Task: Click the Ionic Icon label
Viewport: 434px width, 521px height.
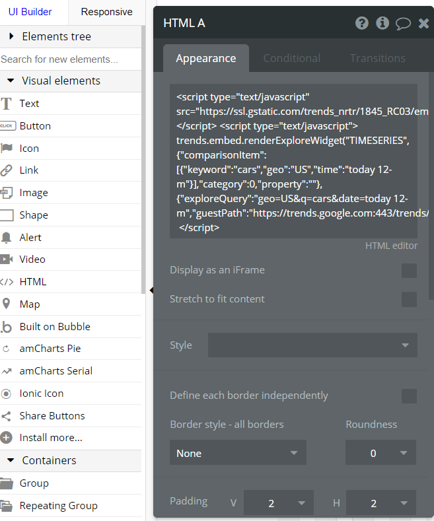Action: point(41,394)
